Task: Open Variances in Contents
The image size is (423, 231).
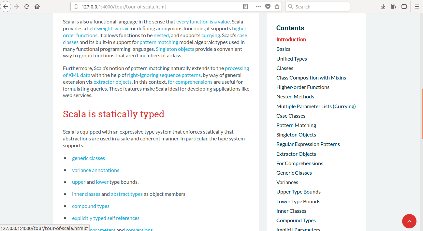Action: [287, 182]
